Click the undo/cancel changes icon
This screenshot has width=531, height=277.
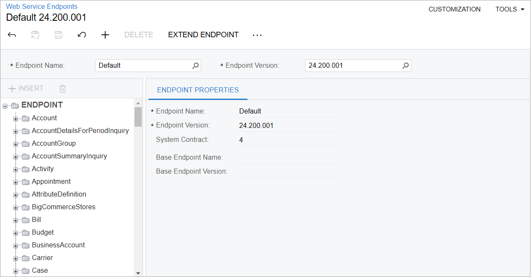[82, 35]
